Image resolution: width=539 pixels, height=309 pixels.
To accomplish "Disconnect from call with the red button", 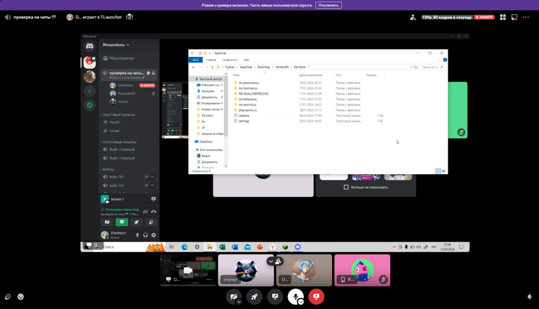I will click(316, 297).
